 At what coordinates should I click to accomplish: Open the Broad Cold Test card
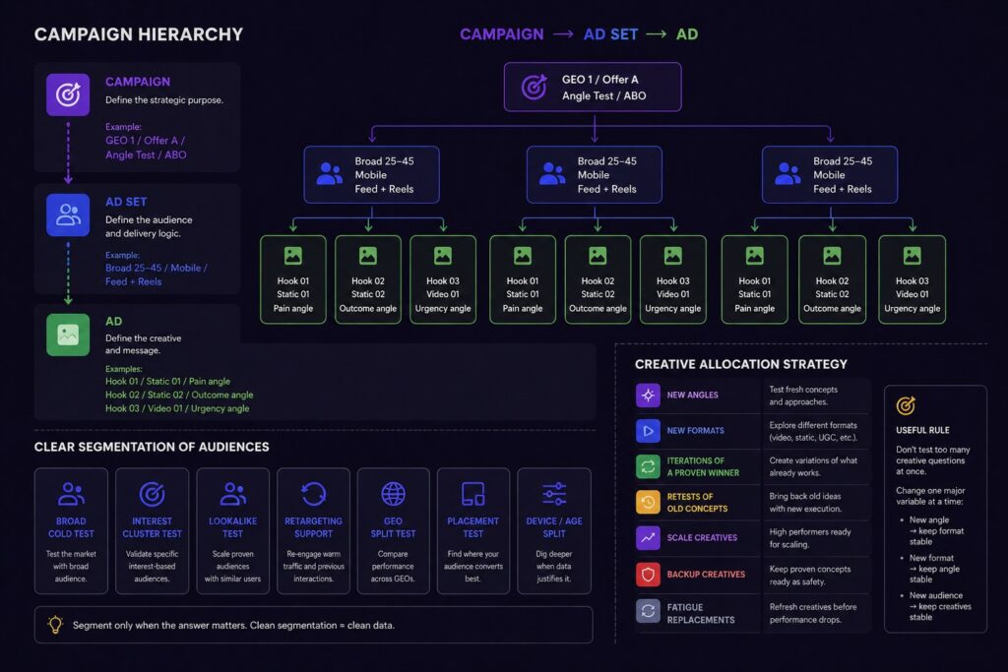pyautogui.click(x=71, y=530)
